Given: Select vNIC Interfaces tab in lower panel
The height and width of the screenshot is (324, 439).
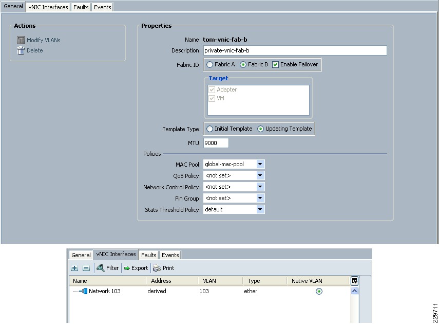Looking at the screenshot, I should click(x=116, y=254).
